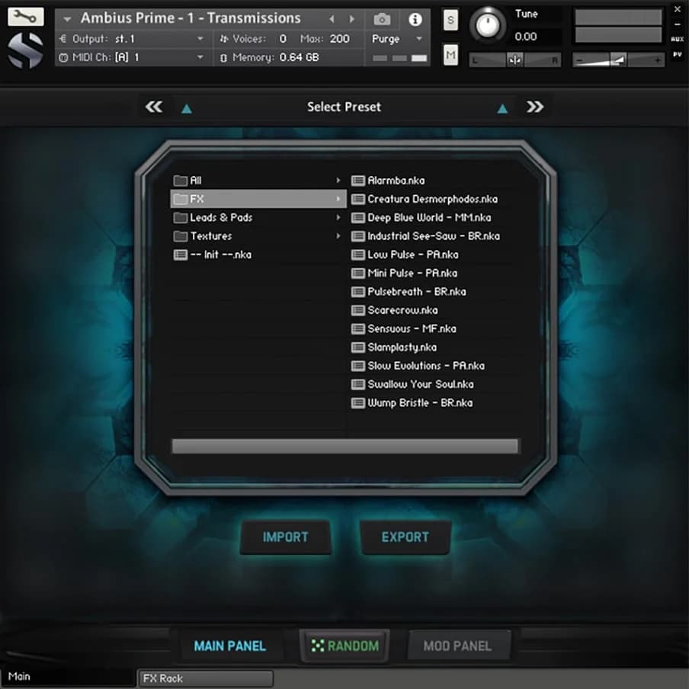
Task: Open the instrument info icon
Action: coord(415,19)
